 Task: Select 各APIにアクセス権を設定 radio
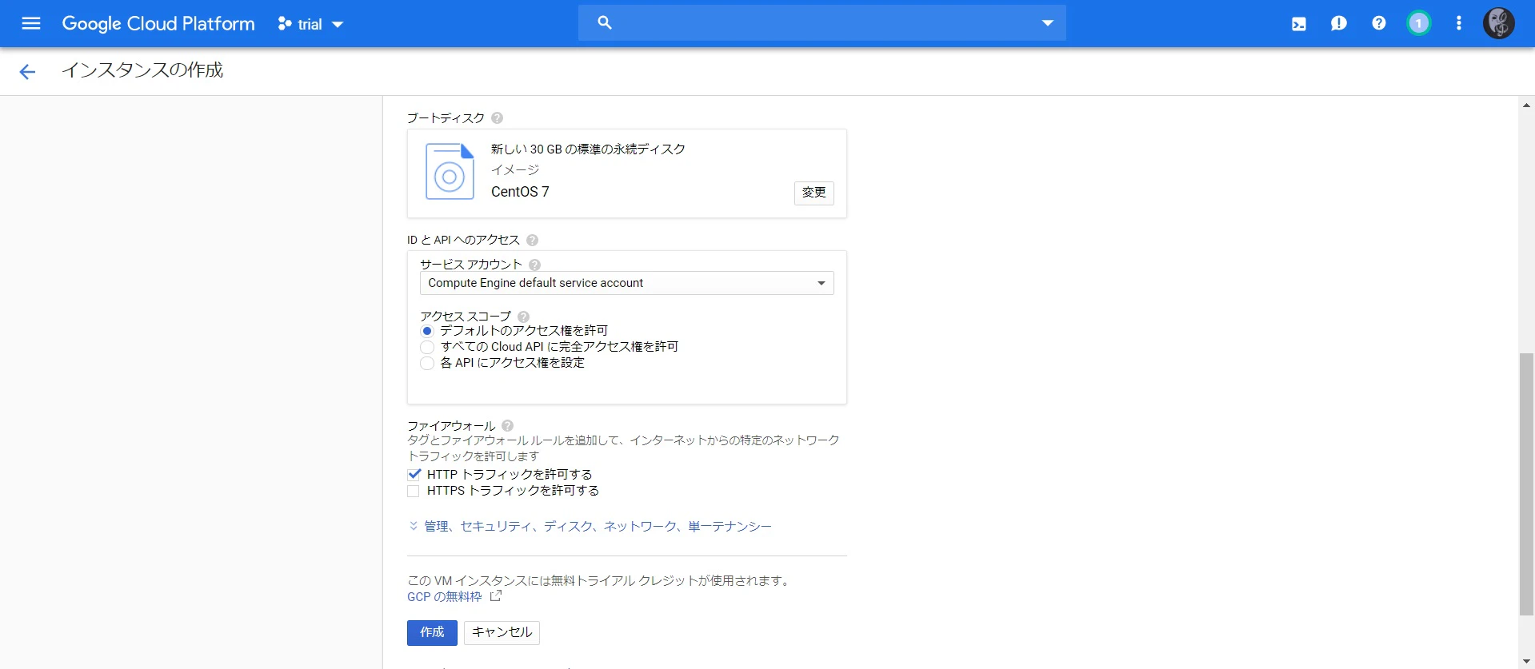coord(427,363)
